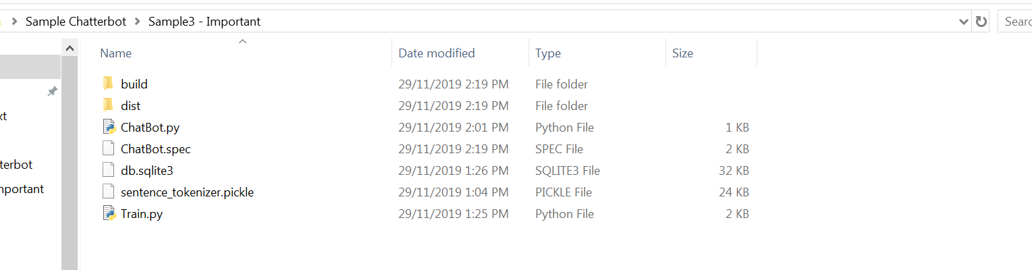Screen dimensions: 1032x270
Task: Open the address bar history dropdown
Action: click(964, 22)
